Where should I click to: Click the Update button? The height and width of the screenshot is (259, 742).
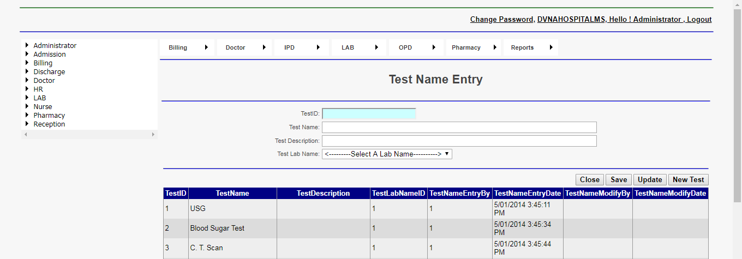pyautogui.click(x=650, y=180)
